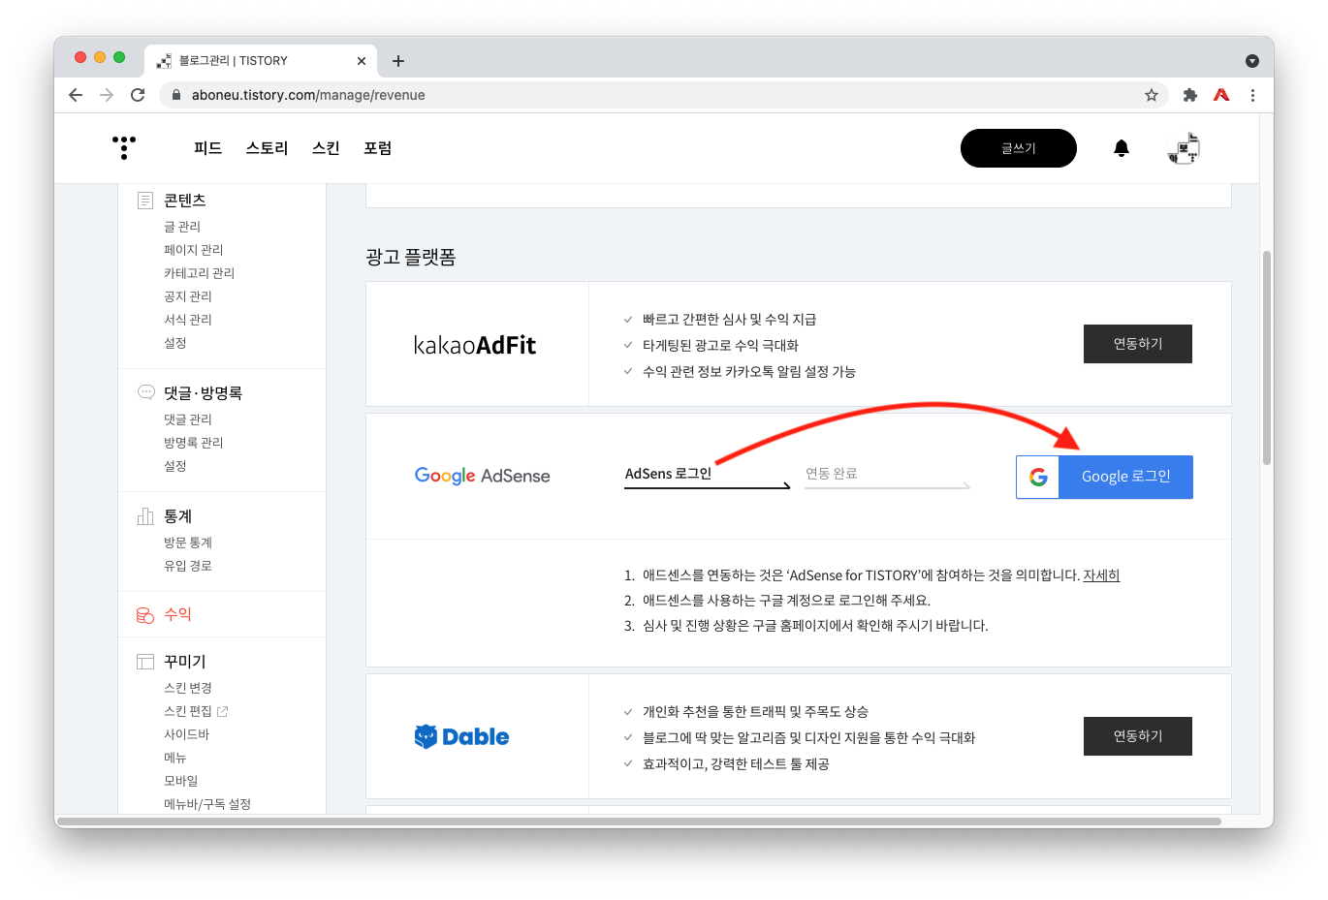Open Chrome tab search dropdown arrow
The image size is (1328, 900).
click(x=1252, y=61)
